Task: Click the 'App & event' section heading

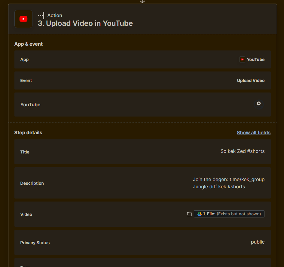Action: pyautogui.click(x=29, y=44)
